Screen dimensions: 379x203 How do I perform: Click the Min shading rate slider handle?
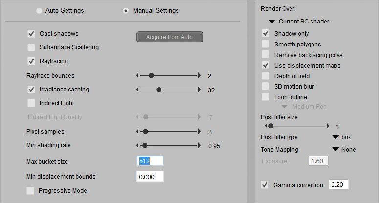pyautogui.click(x=145, y=146)
